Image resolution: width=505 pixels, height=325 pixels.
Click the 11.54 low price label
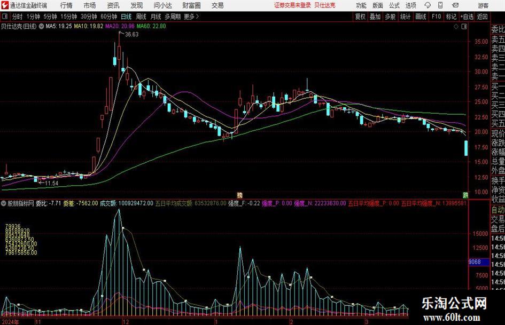coord(51,184)
